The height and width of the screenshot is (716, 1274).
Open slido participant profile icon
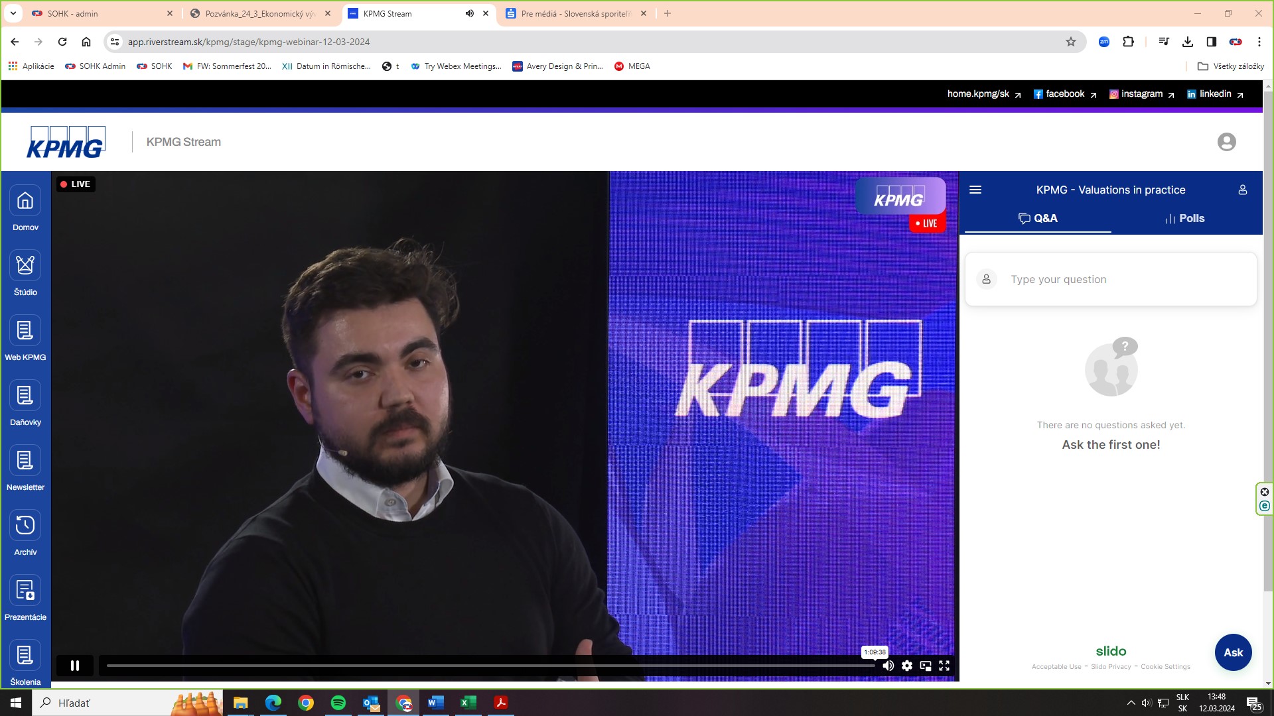pos(1243,190)
